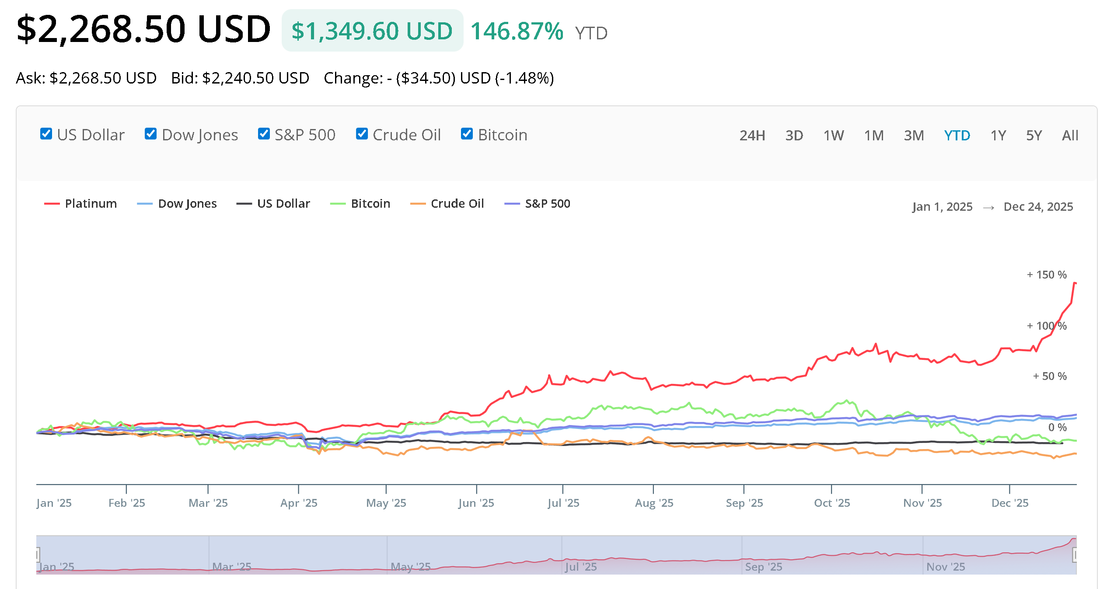Image resolution: width=1100 pixels, height=589 pixels.
Task: Switch to the 1Y chart view
Action: point(998,136)
